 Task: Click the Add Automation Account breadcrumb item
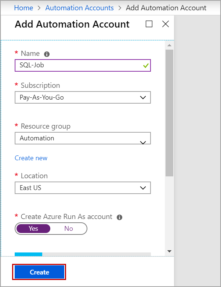166,8
